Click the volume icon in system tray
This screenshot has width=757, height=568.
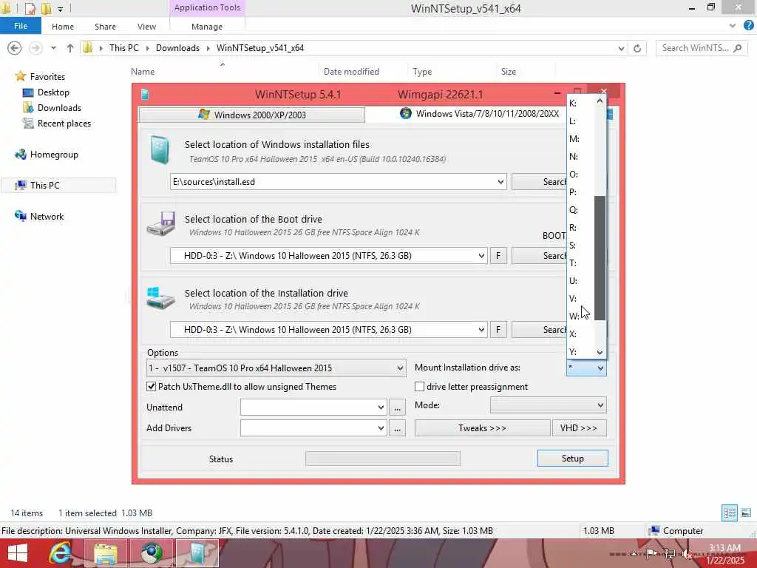coord(688,554)
